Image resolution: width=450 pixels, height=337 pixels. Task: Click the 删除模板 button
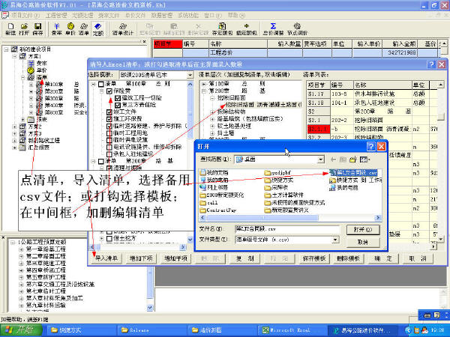click(x=349, y=258)
